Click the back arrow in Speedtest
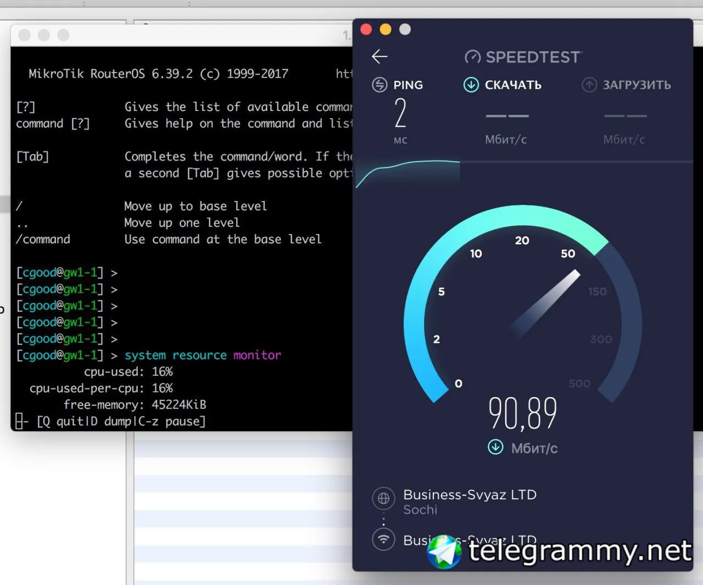703x585 pixels. (380, 57)
